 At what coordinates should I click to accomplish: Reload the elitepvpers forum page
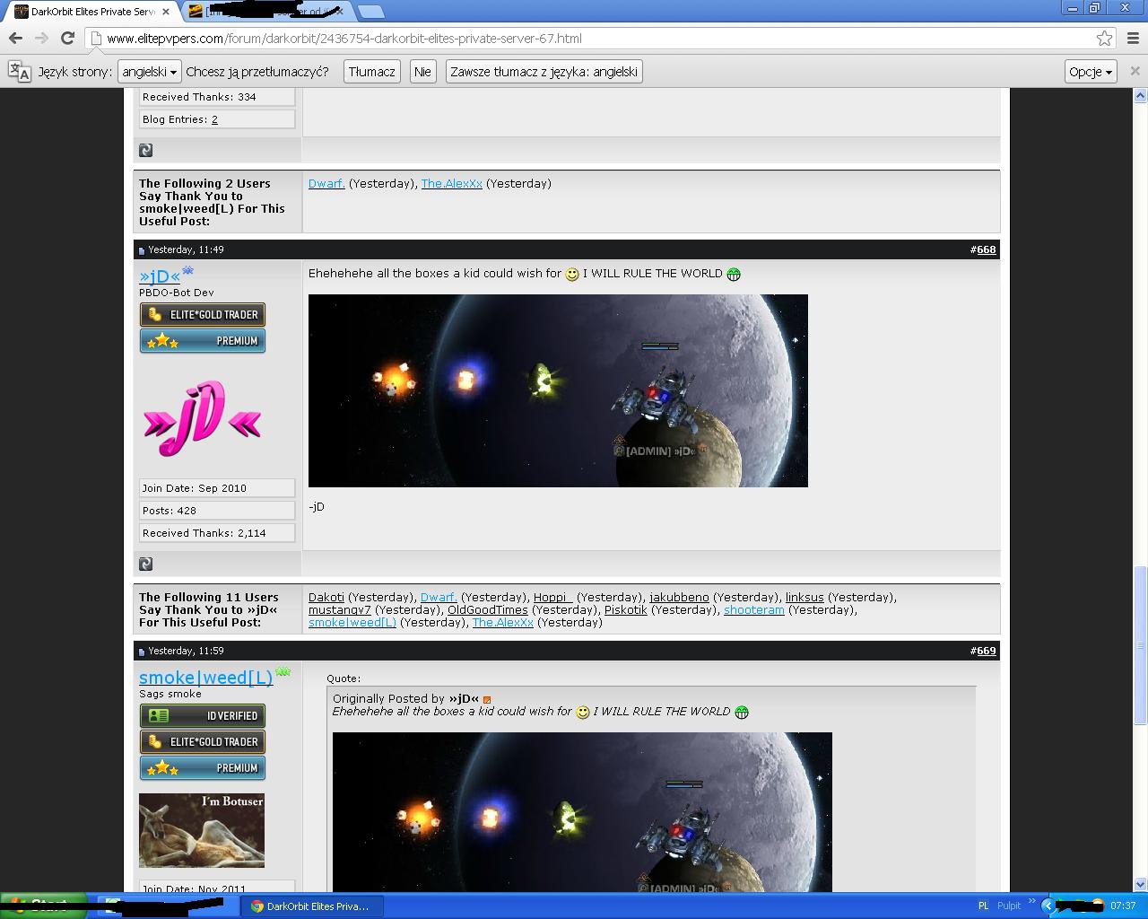click(x=67, y=38)
